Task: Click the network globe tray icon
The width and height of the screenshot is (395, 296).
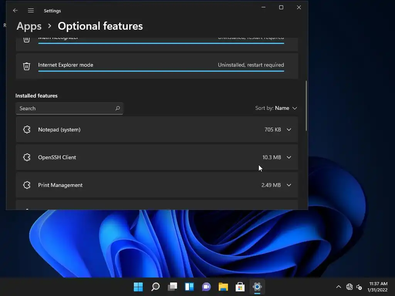Action: click(349, 287)
